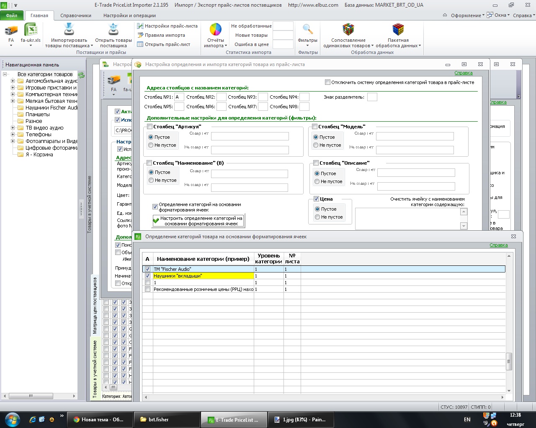The height and width of the screenshot is (428, 536).
Task: Enable the Столбец "Описание" checkbox
Action: pyautogui.click(x=316, y=163)
